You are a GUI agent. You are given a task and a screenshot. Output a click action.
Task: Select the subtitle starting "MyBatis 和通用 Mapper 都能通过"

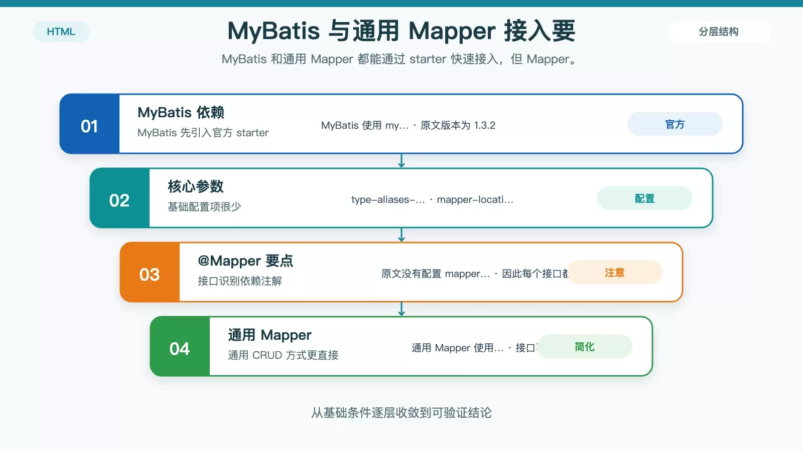pos(401,59)
